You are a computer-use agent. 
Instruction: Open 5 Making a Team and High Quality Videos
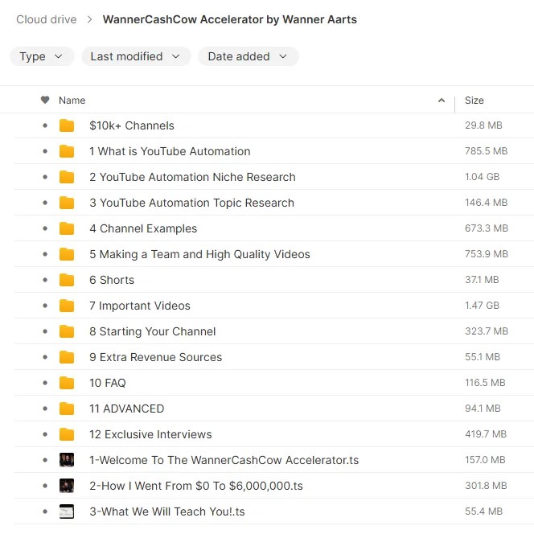point(199,254)
